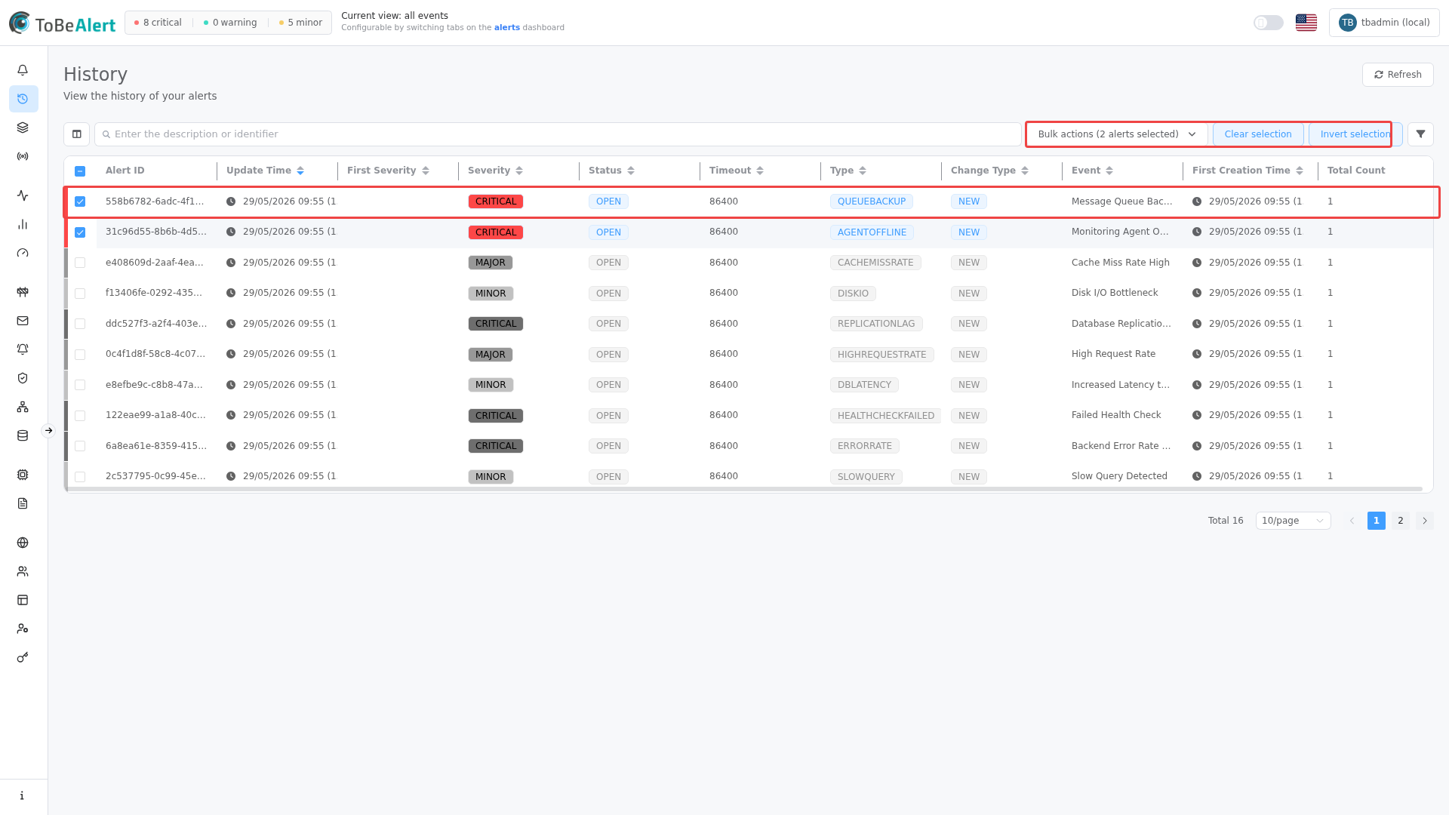The image size is (1449, 815).
Task: Toggle the column layout icon beside search
Action: [77, 134]
